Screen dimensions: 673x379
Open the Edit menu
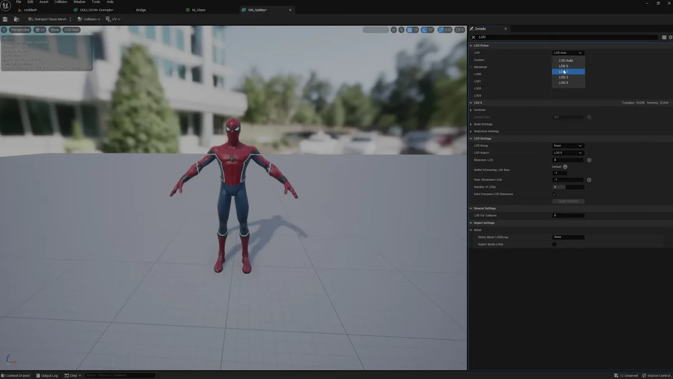[30, 2]
